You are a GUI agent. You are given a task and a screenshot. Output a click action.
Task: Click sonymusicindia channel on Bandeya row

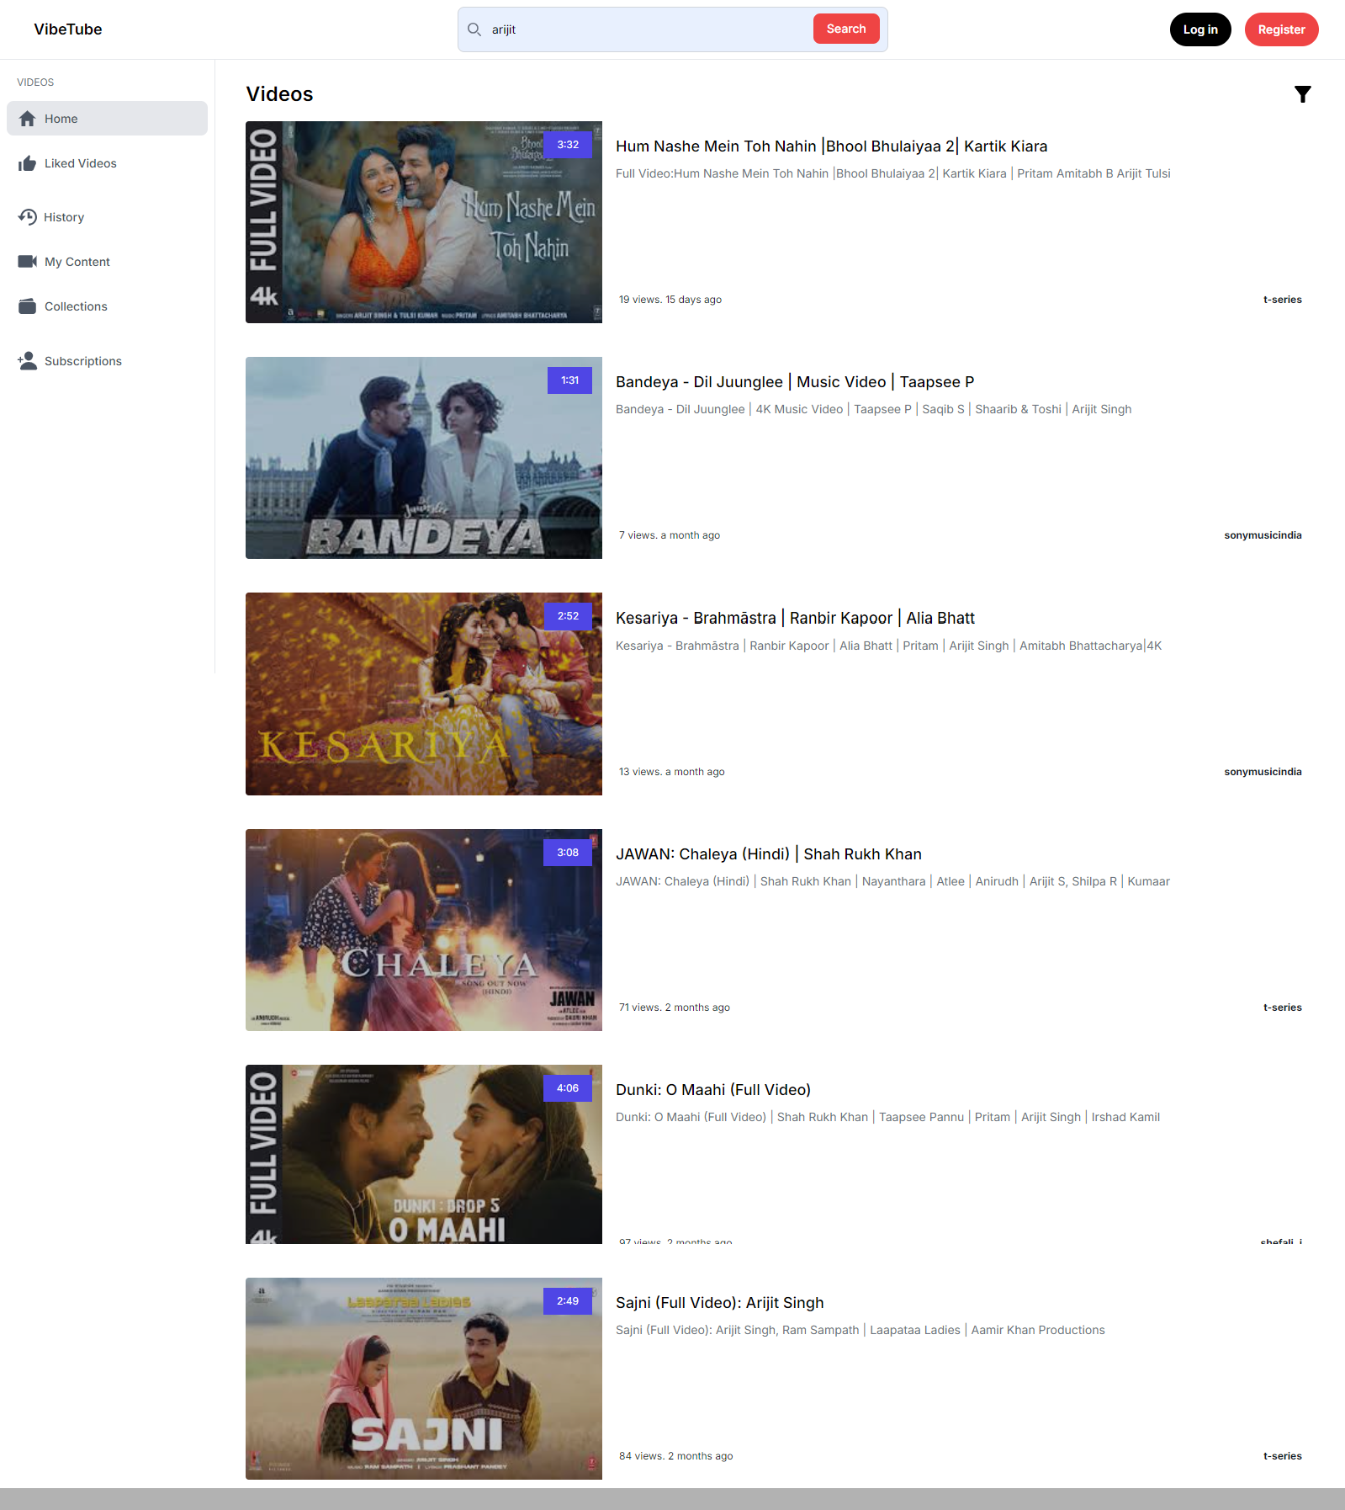(x=1263, y=535)
